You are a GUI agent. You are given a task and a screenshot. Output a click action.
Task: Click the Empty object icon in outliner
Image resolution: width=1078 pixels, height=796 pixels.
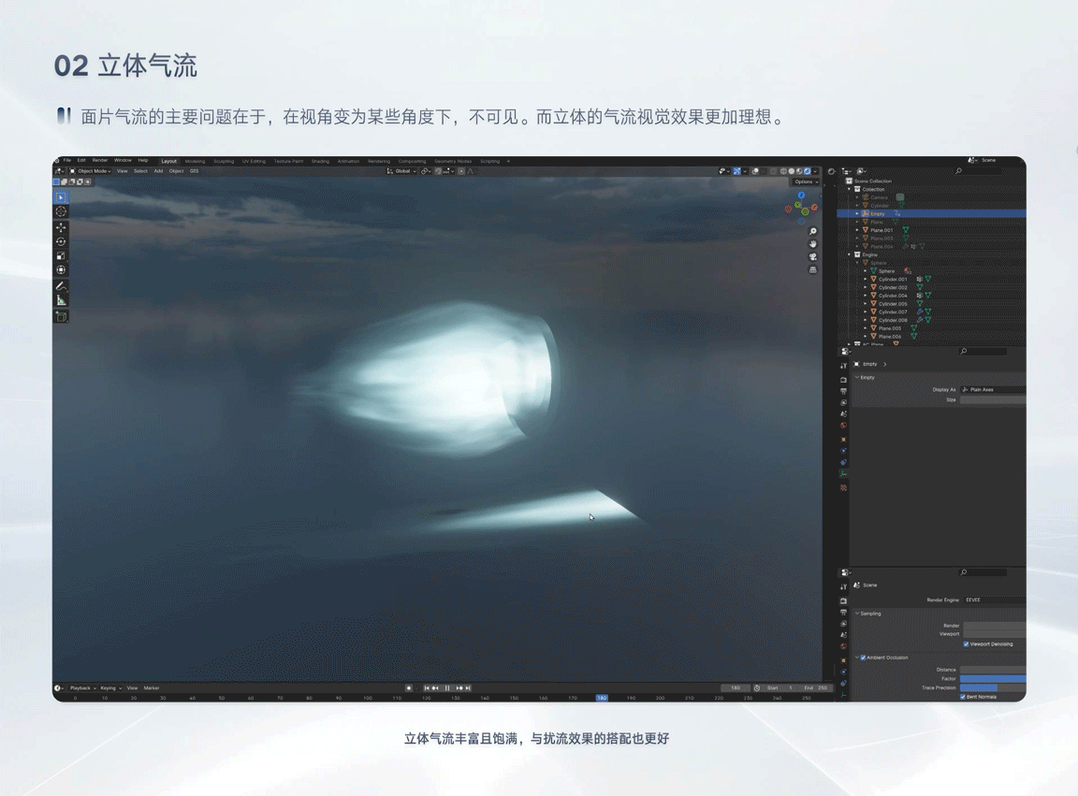click(x=866, y=214)
